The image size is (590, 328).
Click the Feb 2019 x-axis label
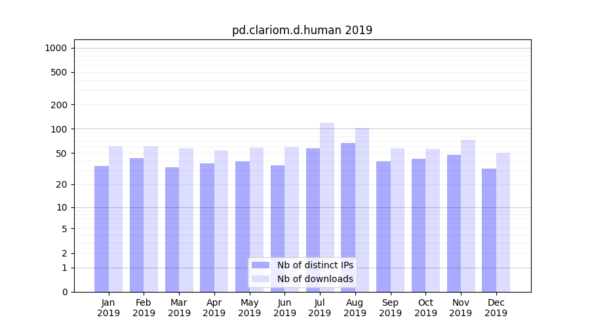coord(144,308)
